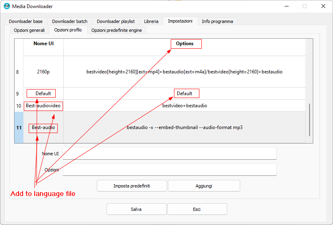Select Opzioni profilo sub-tab
This screenshot has height=225, width=333.
pyautogui.click(x=68, y=30)
